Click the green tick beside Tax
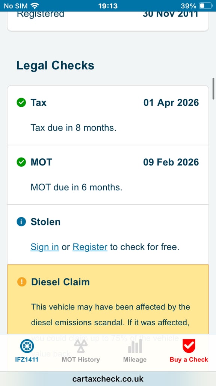This screenshot has height=386, width=216. coord(21,103)
